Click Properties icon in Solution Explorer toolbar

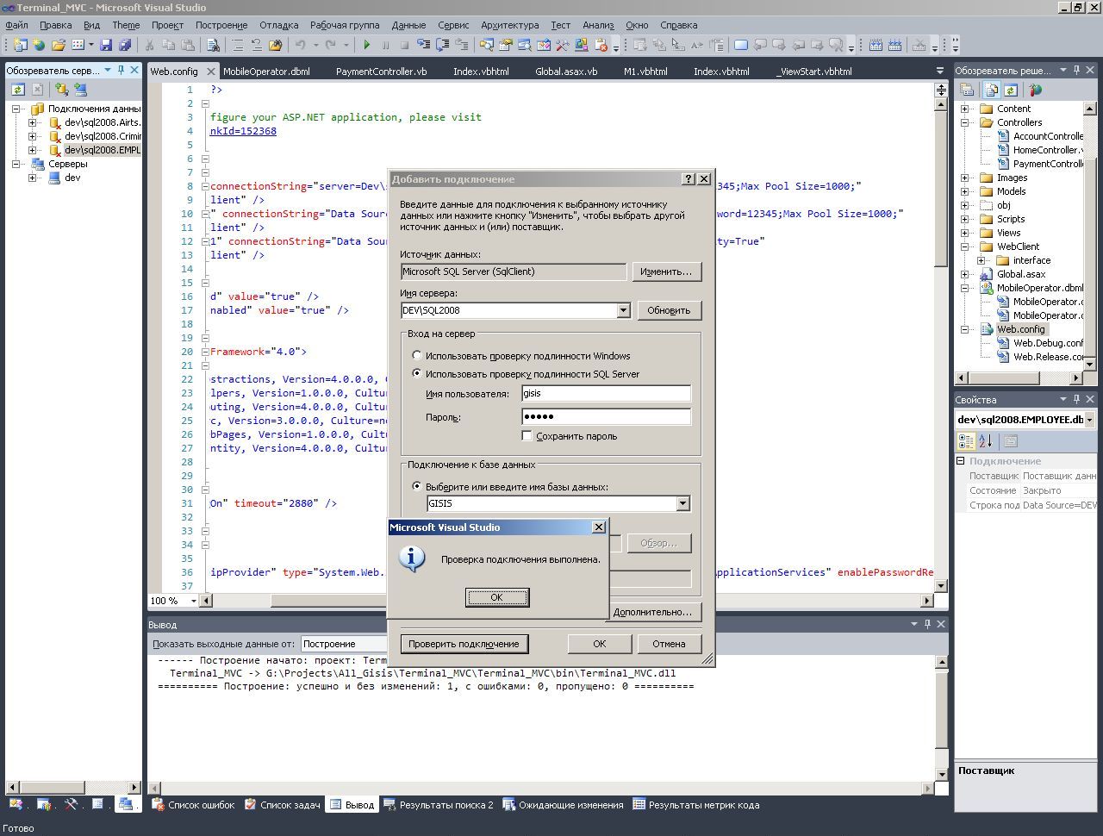click(x=968, y=90)
